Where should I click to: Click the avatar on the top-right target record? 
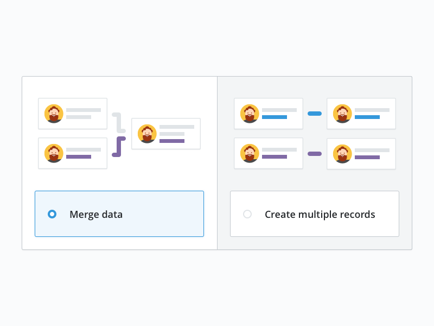click(x=342, y=114)
